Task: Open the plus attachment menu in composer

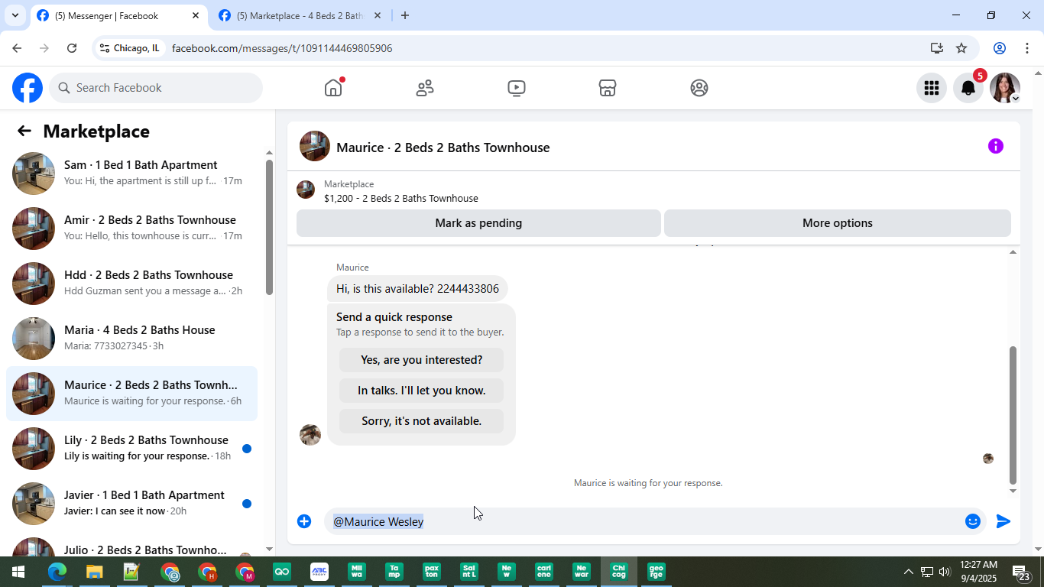Action: (304, 521)
